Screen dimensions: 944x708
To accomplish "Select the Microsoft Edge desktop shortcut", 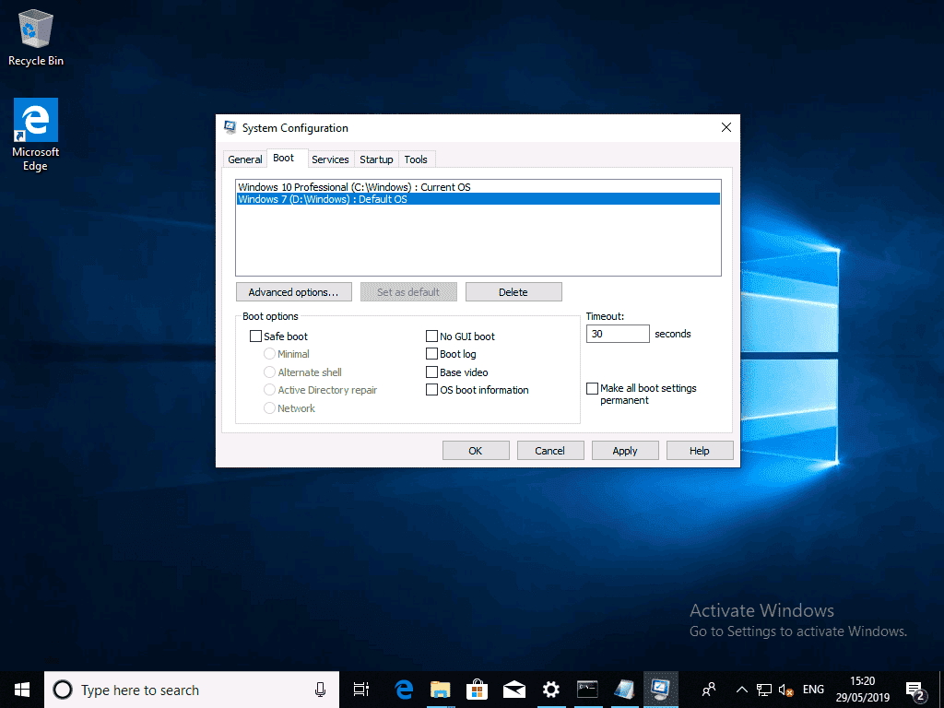I will tap(36, 135).
